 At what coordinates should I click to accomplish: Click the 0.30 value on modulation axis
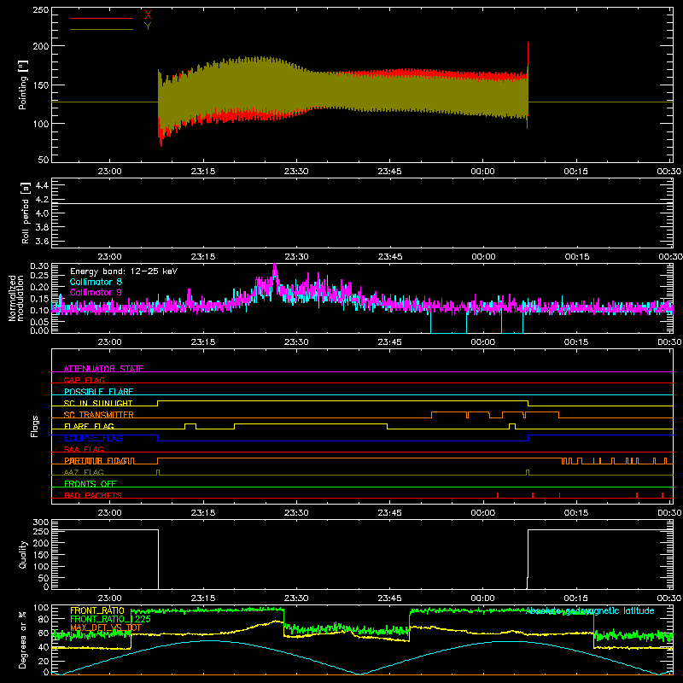(39, 266)
